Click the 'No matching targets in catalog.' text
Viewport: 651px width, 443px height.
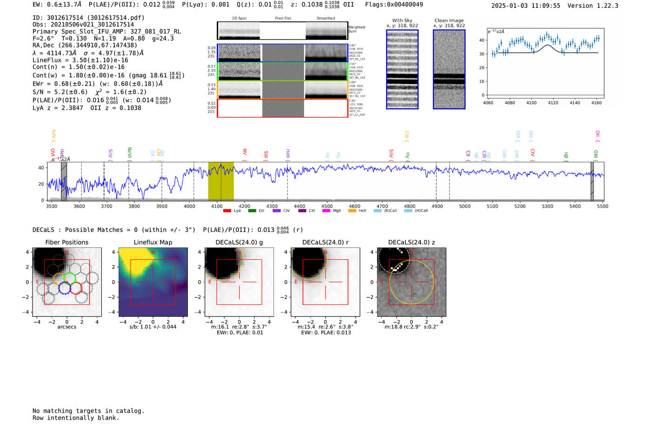click(x=88, y=411)
